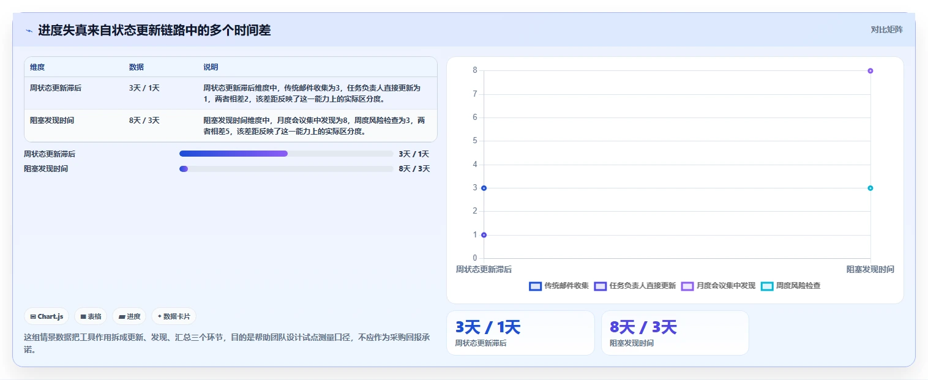928x380 pixels.
Task: Click the 8天 / 3天 value beside progress bar
Action: point(414,169)
